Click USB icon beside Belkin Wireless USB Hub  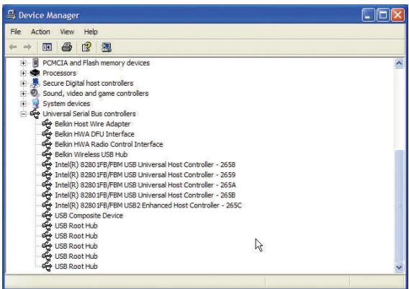(47, 154)
